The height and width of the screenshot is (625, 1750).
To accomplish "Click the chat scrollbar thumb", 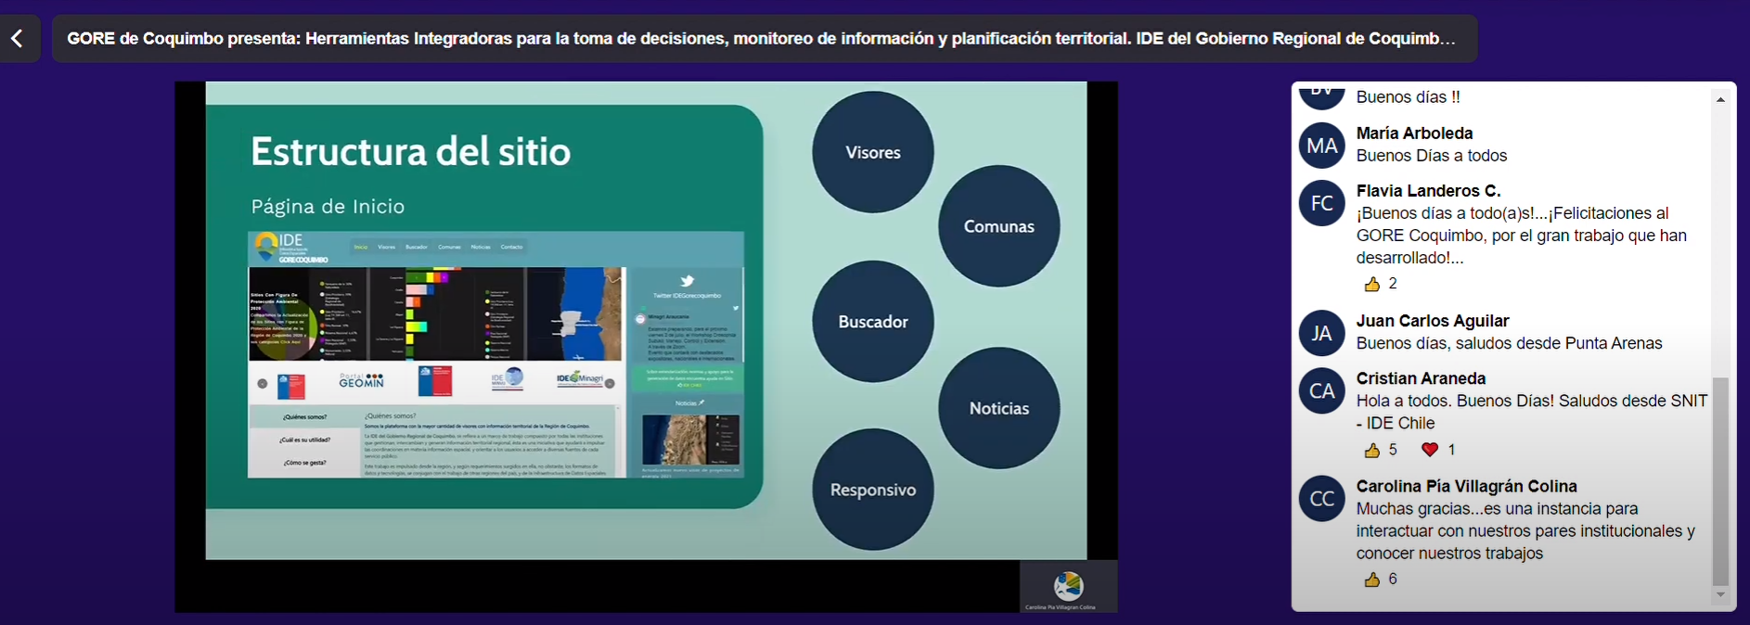I will 1720,480.
